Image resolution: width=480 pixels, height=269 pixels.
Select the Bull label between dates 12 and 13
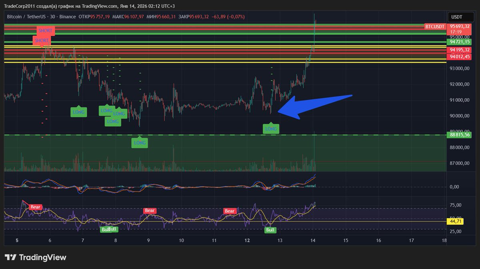point(270,230)
